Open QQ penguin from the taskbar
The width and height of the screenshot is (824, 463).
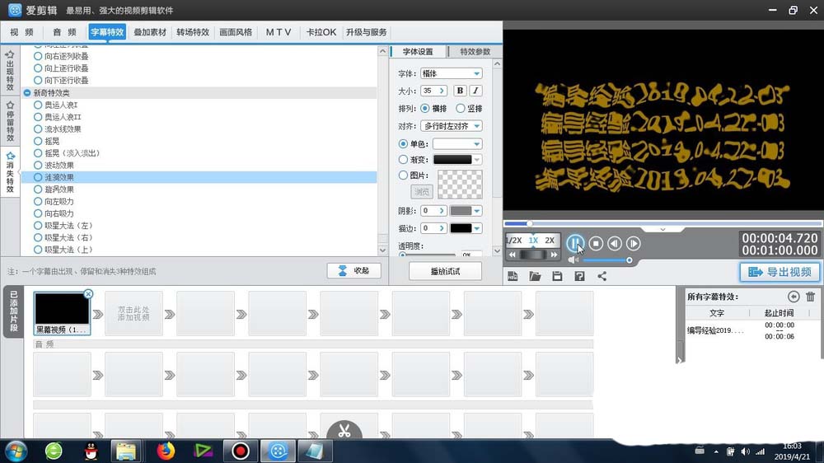pos(91,451)
